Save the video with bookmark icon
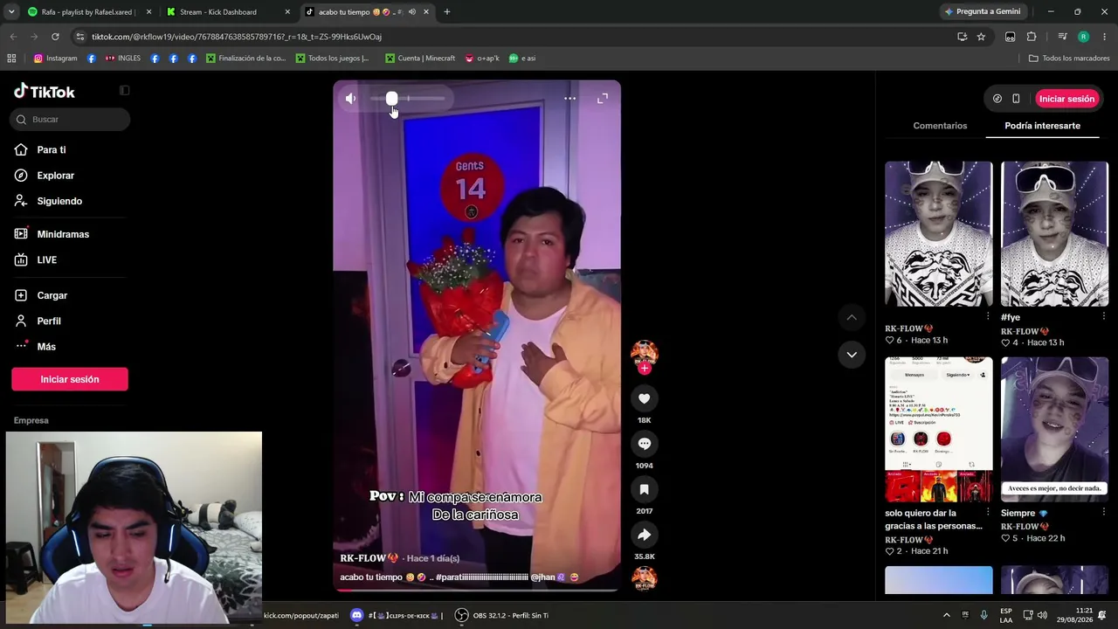Image resolution: width=1118 pixels, height=629 pixels. (x=645, y=489)
